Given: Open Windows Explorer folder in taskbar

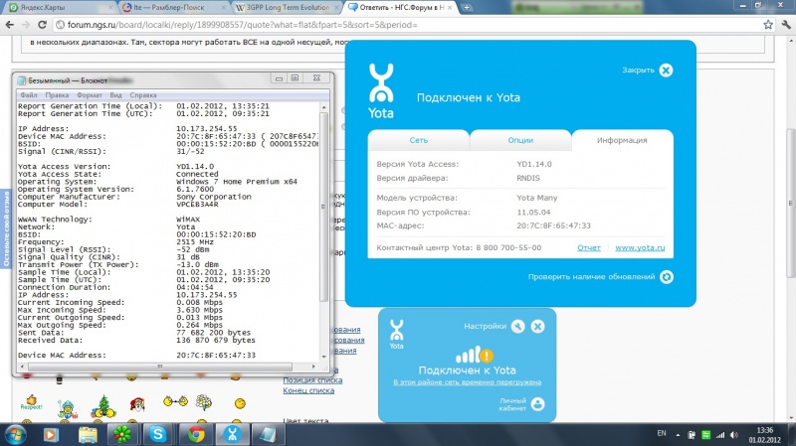Looking at the screenshot, I should tap(88, 434).
